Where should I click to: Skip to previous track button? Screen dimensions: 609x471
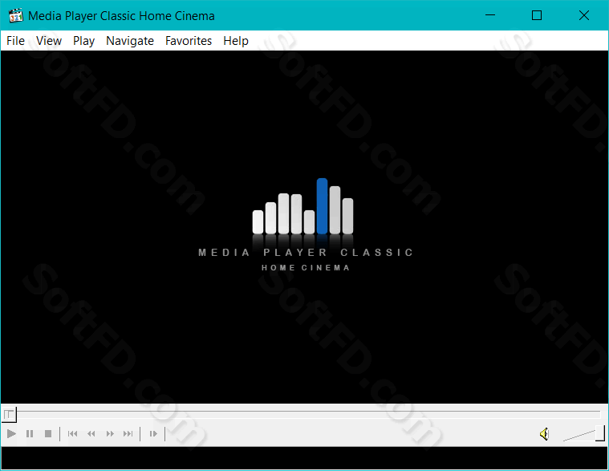click(73, 433)
